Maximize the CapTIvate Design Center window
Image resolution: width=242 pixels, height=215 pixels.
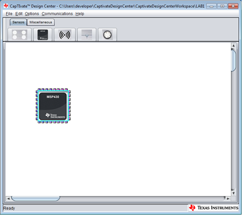pos(222,6)
